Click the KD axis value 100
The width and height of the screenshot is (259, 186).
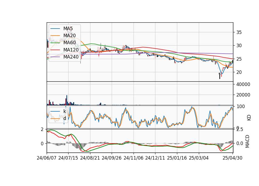point(240,106)
